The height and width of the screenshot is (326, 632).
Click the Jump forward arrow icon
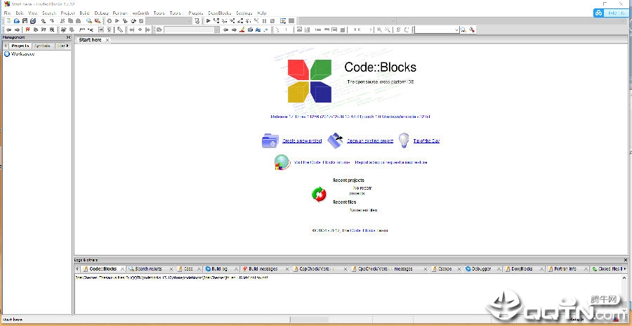click(x=17, y=30)
